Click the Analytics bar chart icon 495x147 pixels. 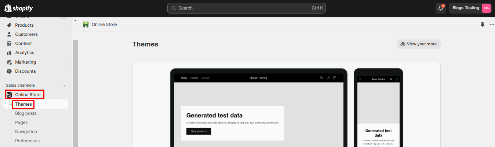9,53
